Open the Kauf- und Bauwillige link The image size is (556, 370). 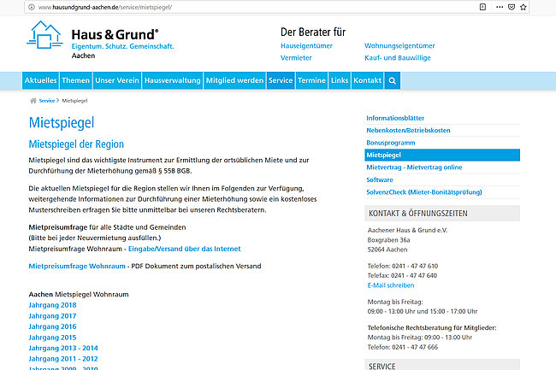pyautogui.click(x=397, y=57)
